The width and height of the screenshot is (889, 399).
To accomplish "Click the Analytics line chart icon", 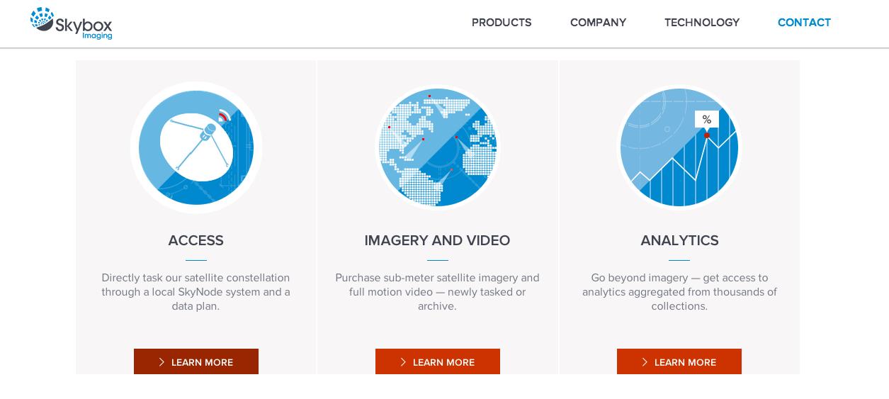I will [x=679, y=147].
